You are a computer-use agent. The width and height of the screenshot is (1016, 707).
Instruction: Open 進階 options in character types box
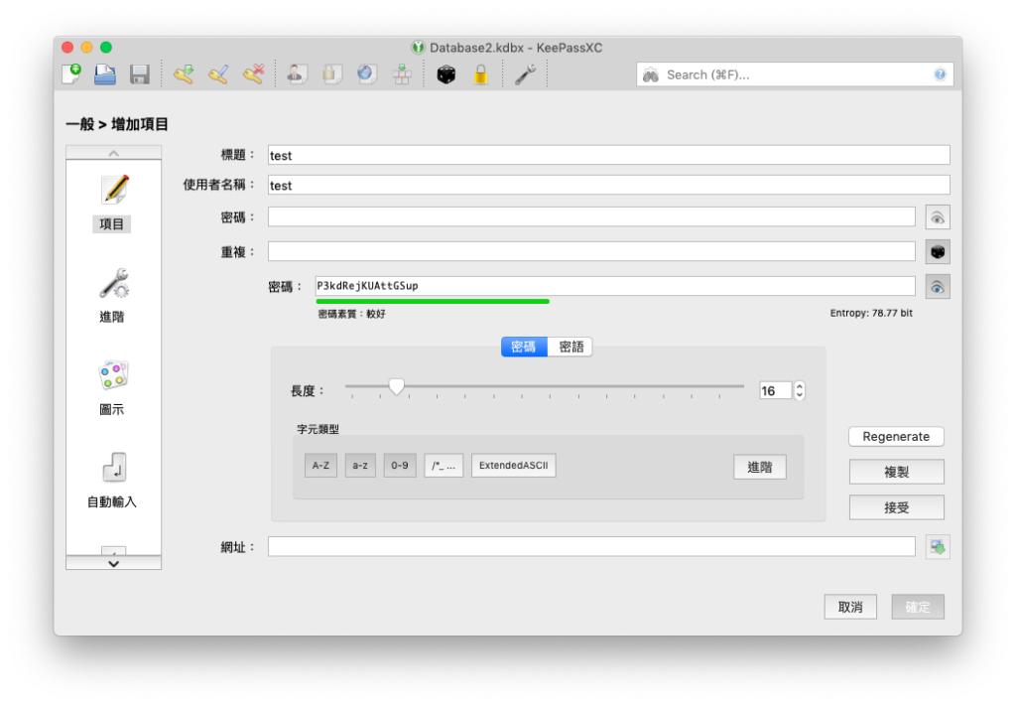(760, 467)
